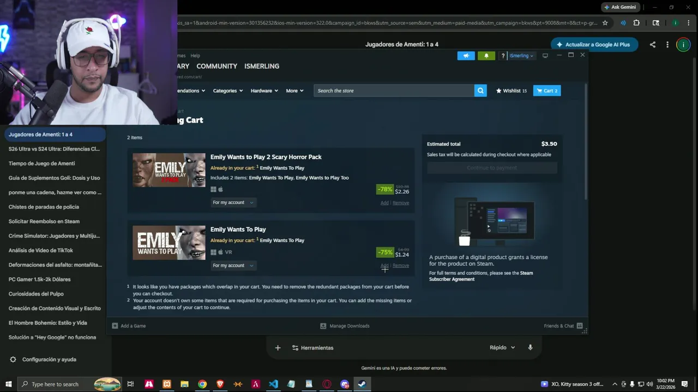The height and width of the screenshot is (392, 698).
Task: Open the Herramientas tools menu
Action: (x=312, y=347)
